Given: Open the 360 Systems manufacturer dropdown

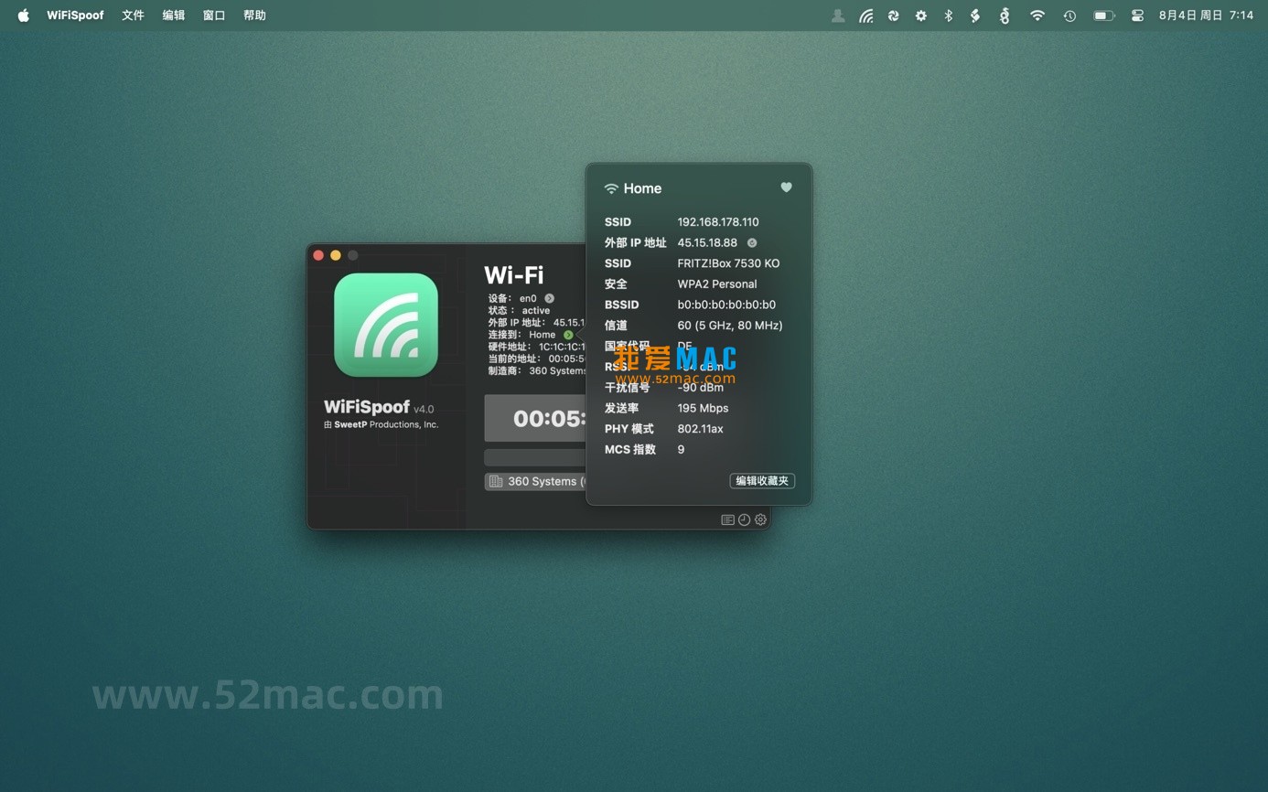Looking at the screenshot, I should [x=535, y=481].
